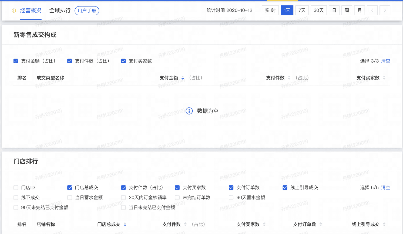The height and width of the screenshot is (234, 403).
Task: Click 新零售成交构成 section title
Action: 35,35
